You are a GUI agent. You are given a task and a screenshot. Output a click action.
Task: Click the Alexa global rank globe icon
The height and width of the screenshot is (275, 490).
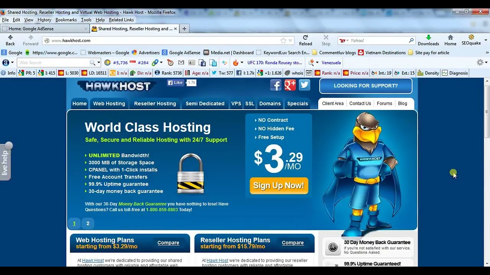pyautogui.click(x=108, y=63)
